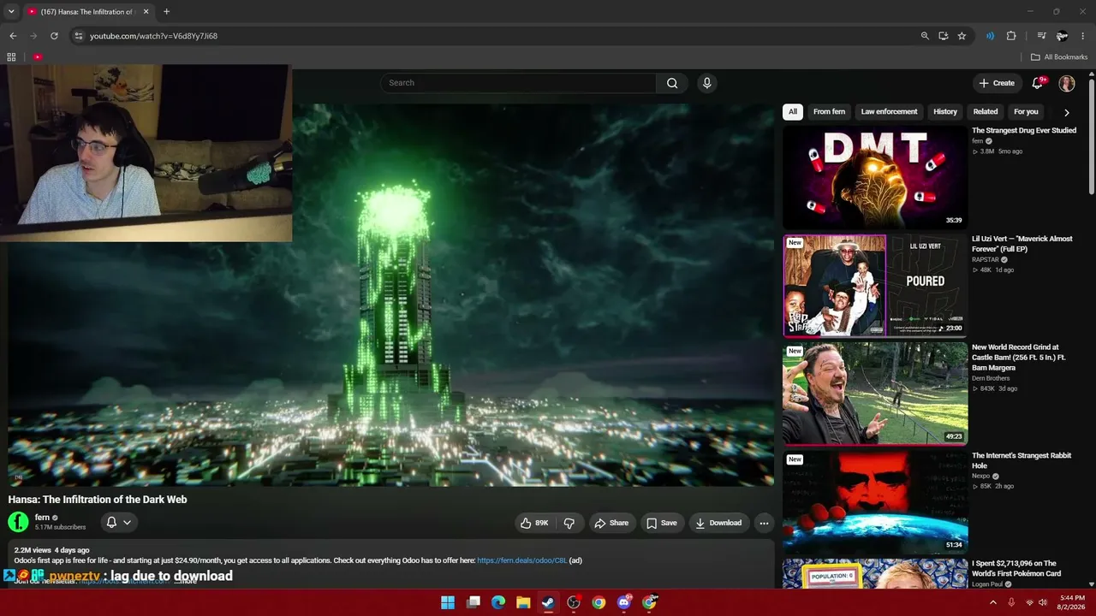
Task: Open The Internet's Strangest Rabbit Hole title
Action: [x=1022, y=461]
